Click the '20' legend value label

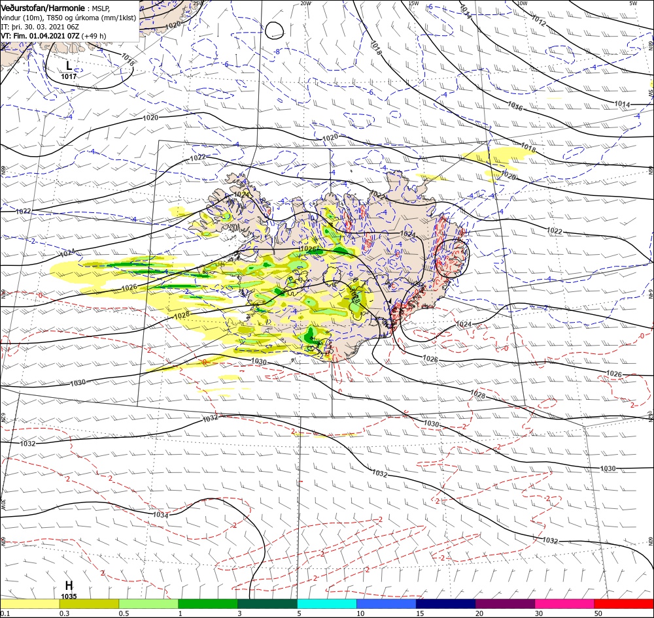coord(479,613)
